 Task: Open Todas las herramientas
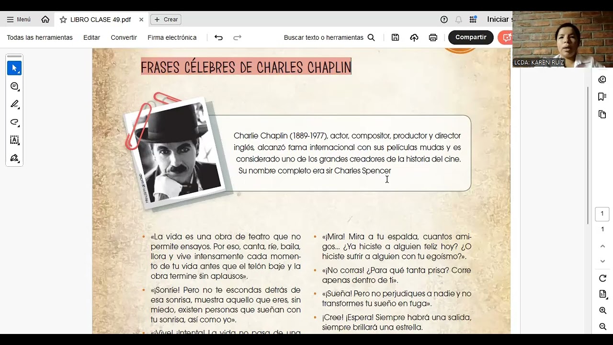pyautogui.click(x=40, y=37)
